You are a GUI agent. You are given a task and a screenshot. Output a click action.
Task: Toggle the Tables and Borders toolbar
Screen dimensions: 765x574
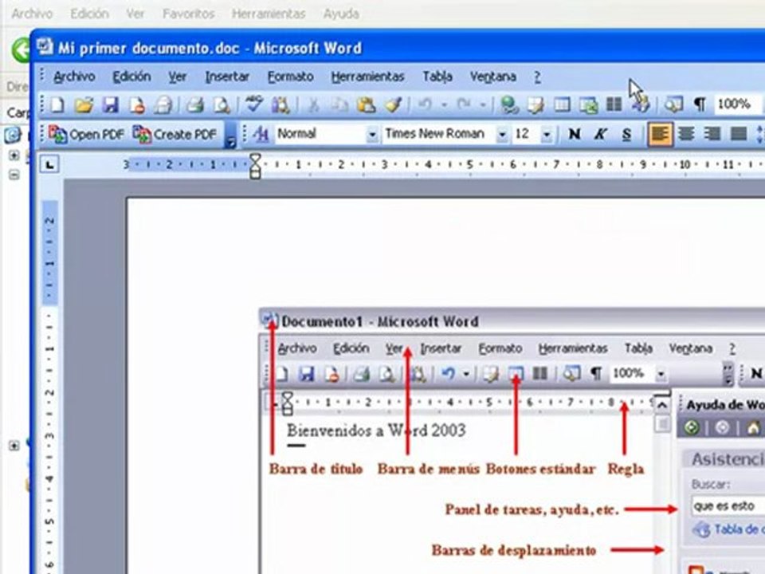(535, 104)
